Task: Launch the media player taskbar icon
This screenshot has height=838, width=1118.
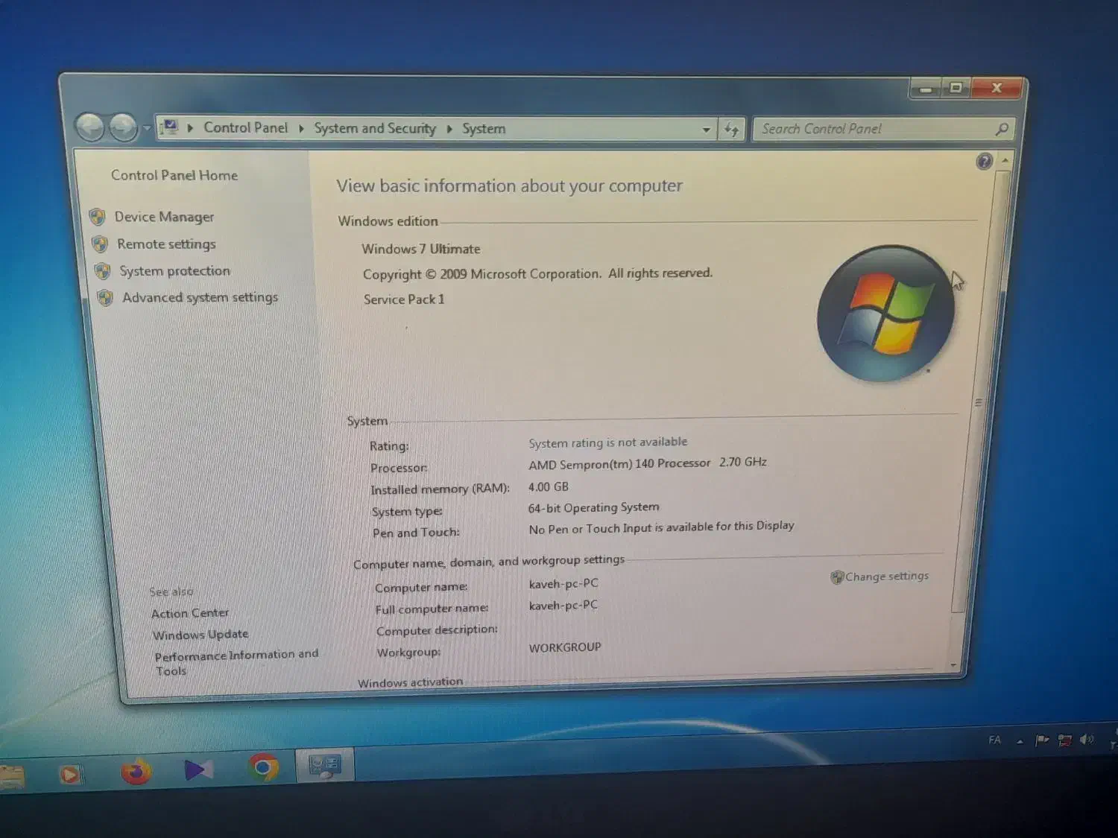Action: 71,774
